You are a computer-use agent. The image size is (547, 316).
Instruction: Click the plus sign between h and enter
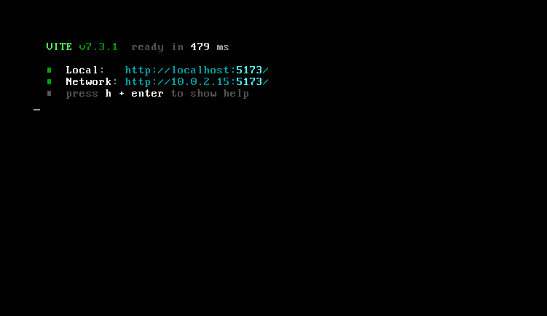point(122,94)
